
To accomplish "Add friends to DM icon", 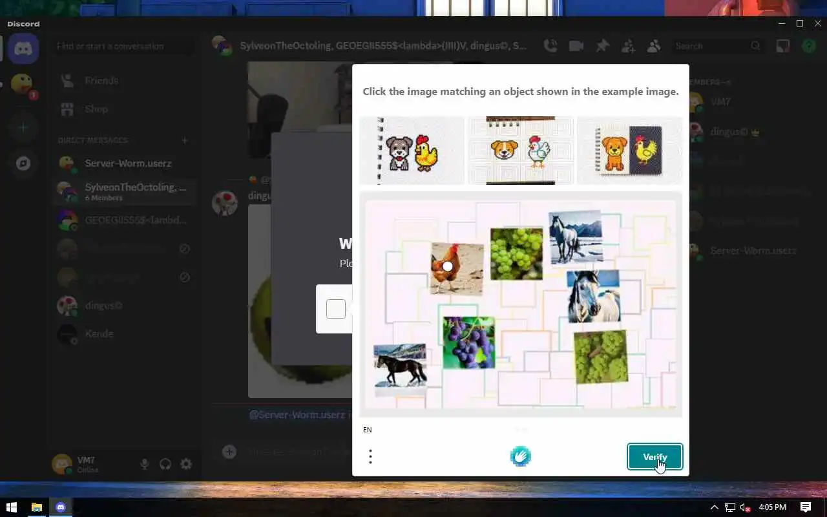I will click(x=628, y=46).
